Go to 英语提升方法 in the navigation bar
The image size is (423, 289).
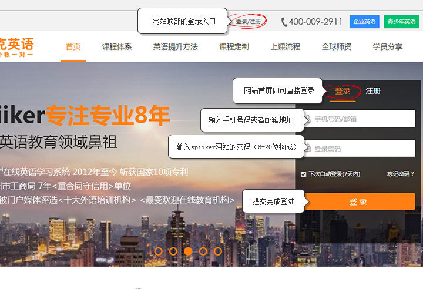pos(175,47)
